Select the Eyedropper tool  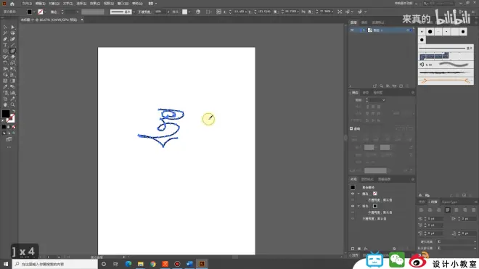coord(5,87)
